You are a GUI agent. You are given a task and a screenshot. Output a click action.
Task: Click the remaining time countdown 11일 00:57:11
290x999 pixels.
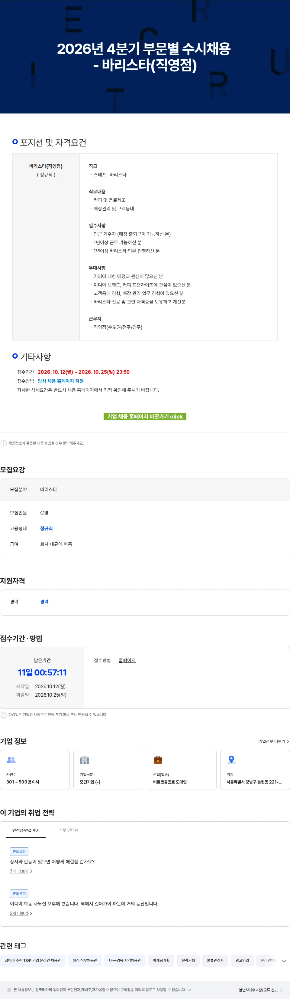[42, 672]
